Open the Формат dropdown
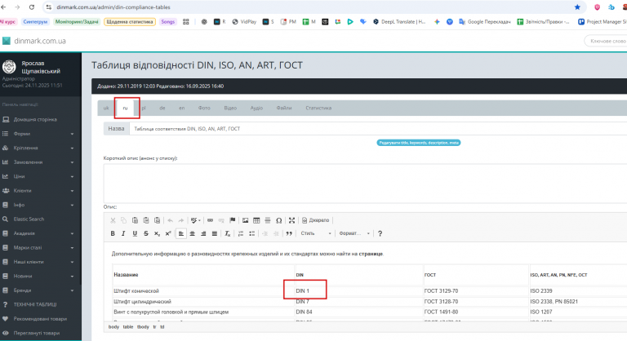 click(x=354, y=233)
